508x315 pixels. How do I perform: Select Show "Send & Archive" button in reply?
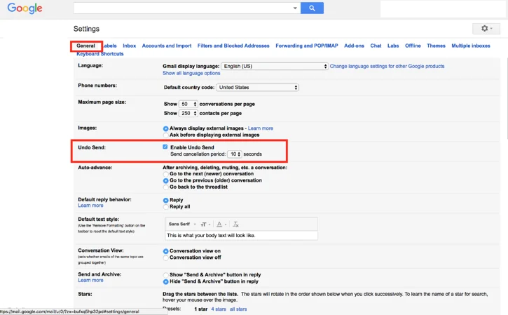(165, 275)
